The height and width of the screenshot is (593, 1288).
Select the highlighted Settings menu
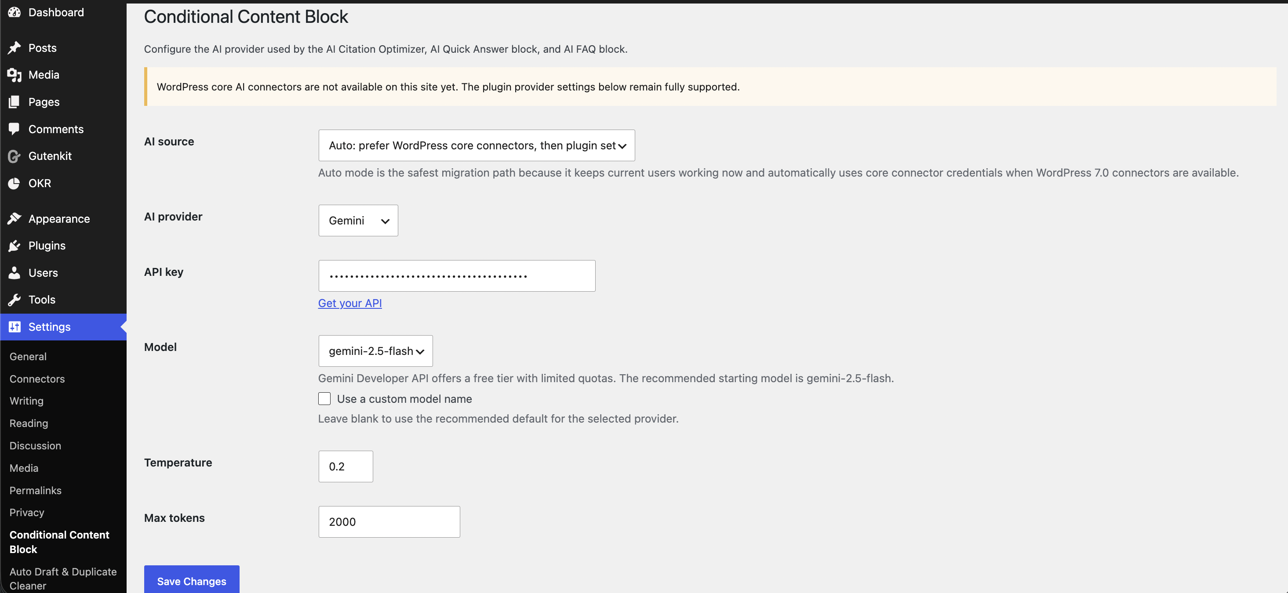(x=63, y=327)
